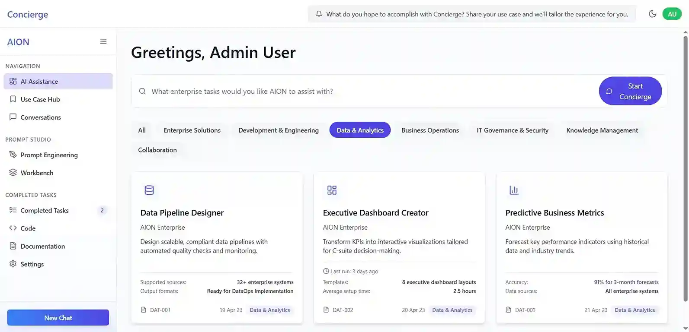Open the Conversations page
The image size is (689, 332).
(x=58, y=117)
